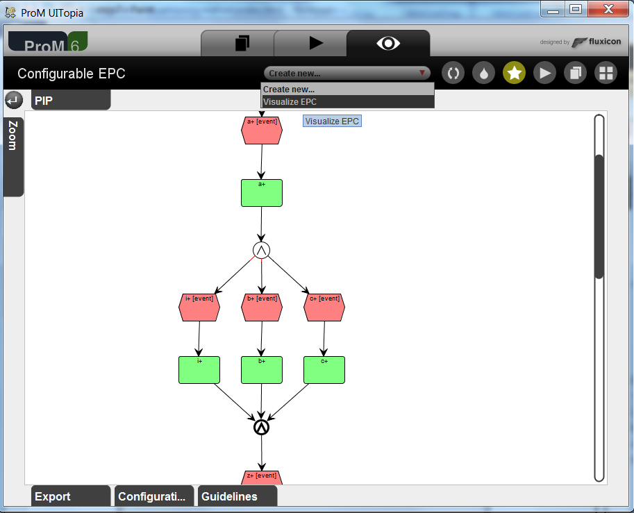Click the ProM UITopia title bar icon
This screenshot has height=513, width=634.
click(x=10, y=12)
